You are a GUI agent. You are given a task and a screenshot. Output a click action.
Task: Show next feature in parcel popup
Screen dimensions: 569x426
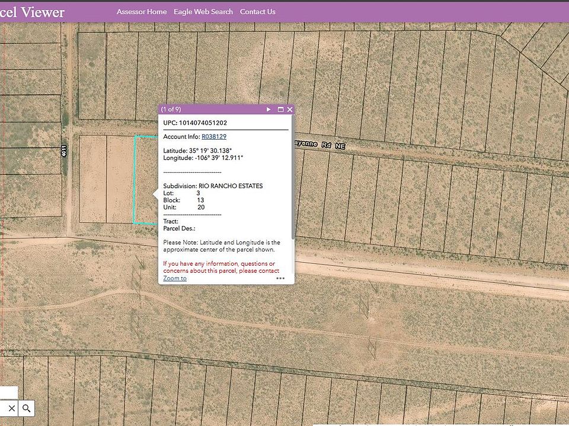tap(268, 109)
